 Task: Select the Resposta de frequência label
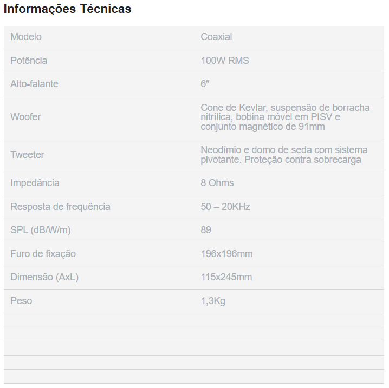tap(60, 207)
